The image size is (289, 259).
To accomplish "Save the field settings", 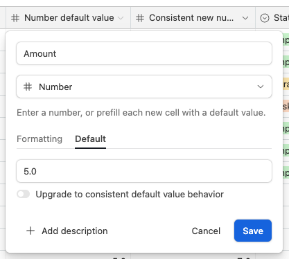I will point(253,231).
